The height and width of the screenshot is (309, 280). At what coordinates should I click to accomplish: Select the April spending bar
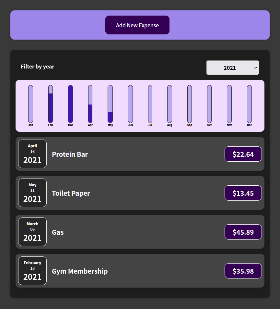90,105
